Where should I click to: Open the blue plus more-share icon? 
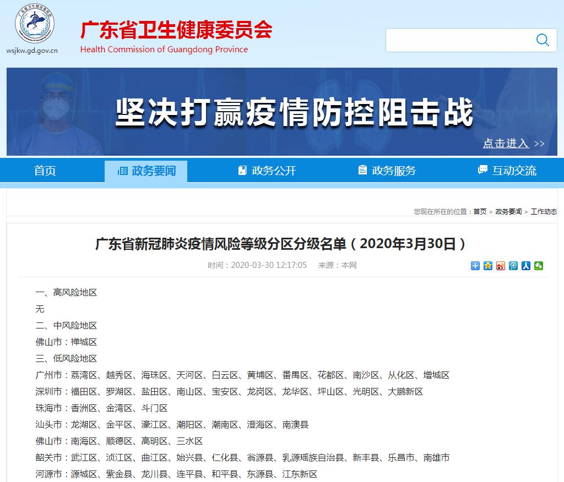[475, 266]
